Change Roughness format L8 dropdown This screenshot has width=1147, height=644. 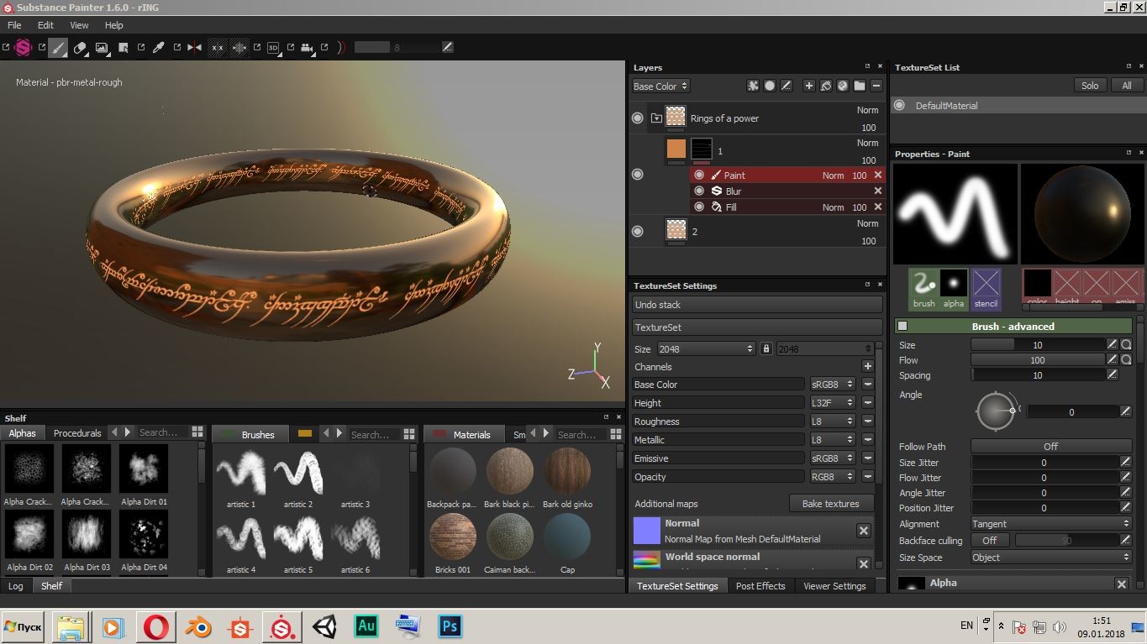(832, 421)
